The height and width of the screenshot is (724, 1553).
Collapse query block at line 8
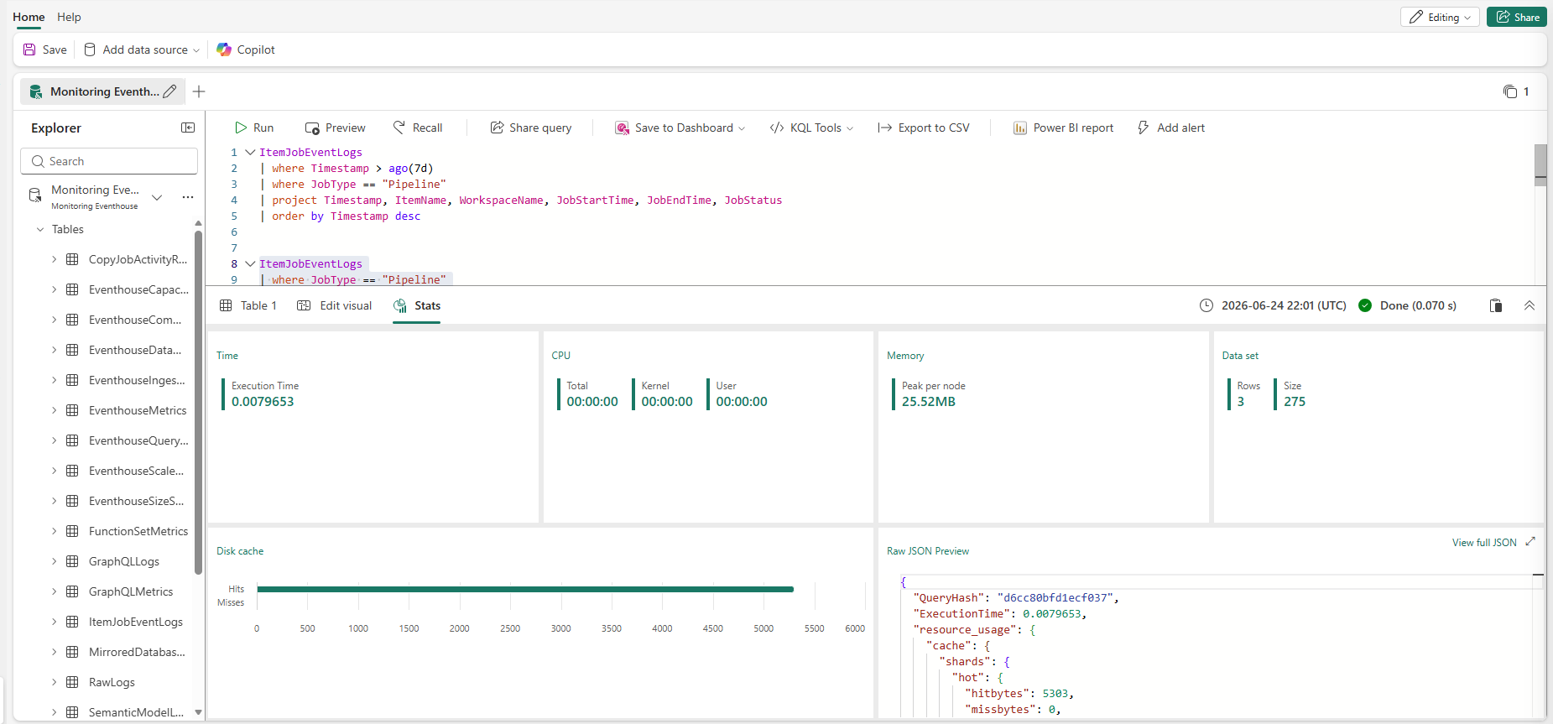pos(250,263)
